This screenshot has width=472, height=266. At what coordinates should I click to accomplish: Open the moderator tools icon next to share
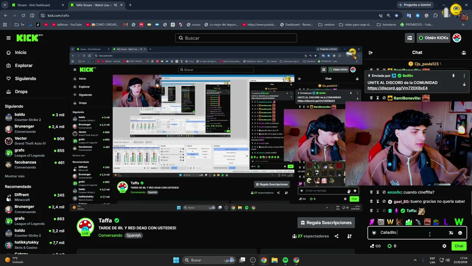point(350,236)
